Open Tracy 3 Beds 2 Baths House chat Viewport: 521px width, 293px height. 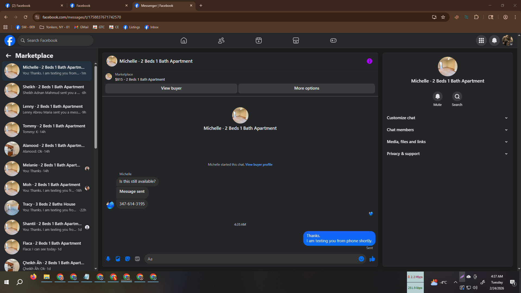pos(47,208)
